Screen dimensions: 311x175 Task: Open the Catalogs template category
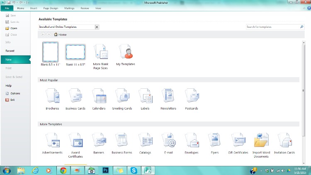coord(145,143)
